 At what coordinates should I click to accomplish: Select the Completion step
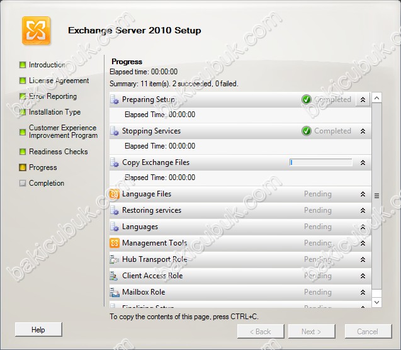[x=47, y=183]
